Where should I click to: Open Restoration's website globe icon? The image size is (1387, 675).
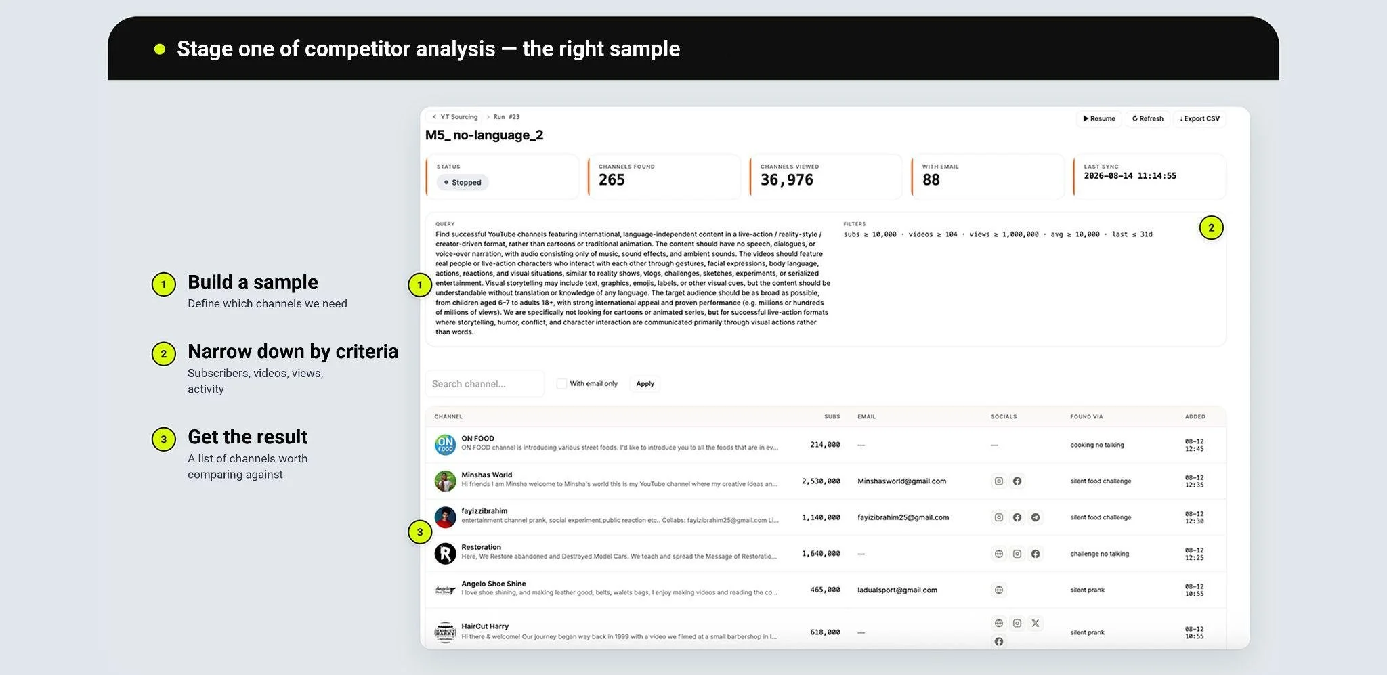998,554
